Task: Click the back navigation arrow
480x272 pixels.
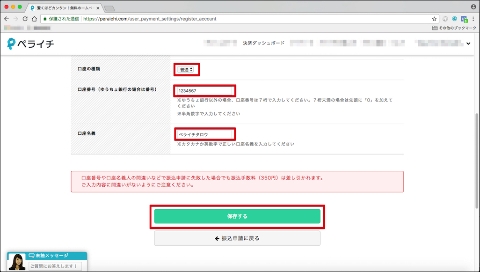Action: coord(7,19)
